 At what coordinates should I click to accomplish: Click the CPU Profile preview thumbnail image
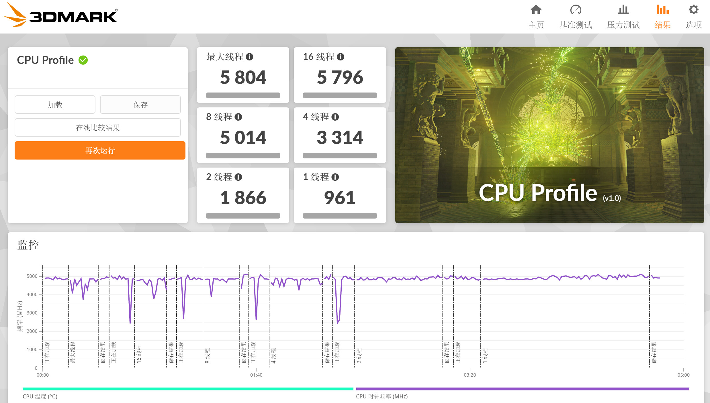tap(549, 135)
